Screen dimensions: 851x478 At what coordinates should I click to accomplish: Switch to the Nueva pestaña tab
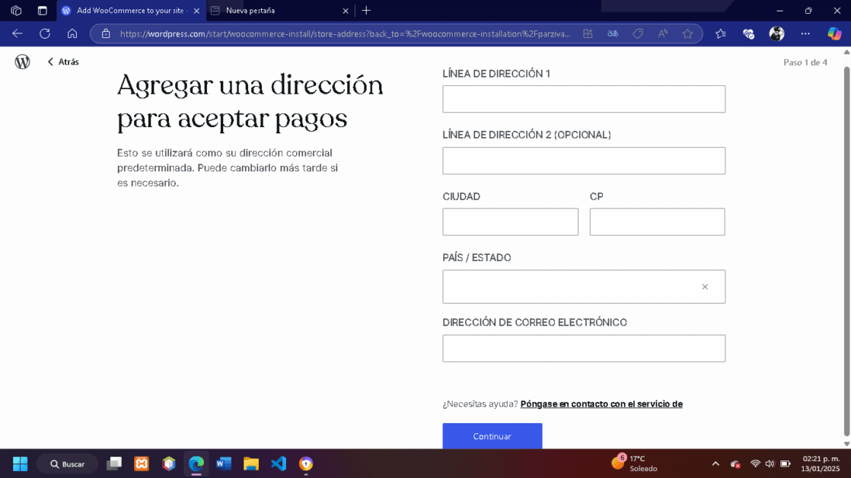coord(274,11)
